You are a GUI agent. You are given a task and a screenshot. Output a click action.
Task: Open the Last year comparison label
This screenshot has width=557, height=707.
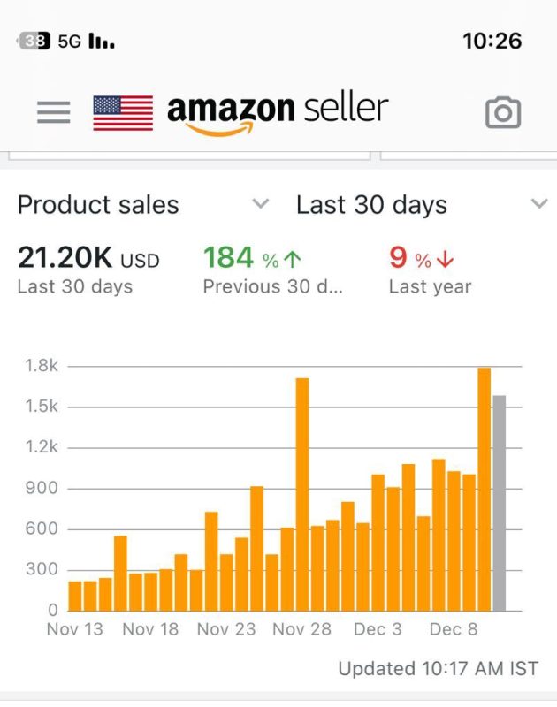point(430,287)
